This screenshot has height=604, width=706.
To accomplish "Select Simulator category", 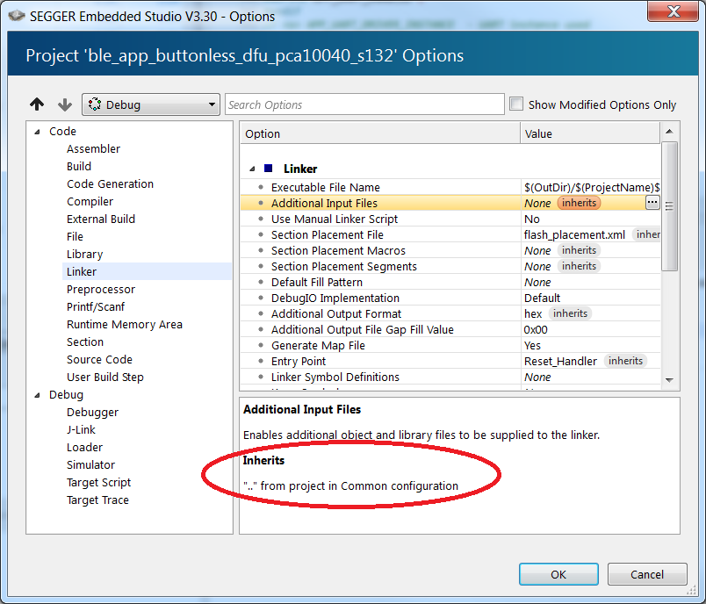I will pos(90,465).
